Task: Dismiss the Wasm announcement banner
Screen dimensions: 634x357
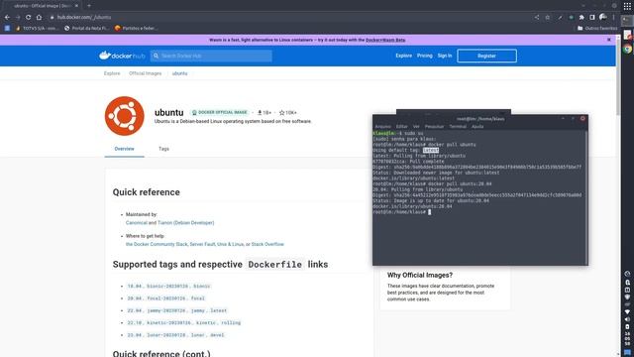Action: pos(609,40)
